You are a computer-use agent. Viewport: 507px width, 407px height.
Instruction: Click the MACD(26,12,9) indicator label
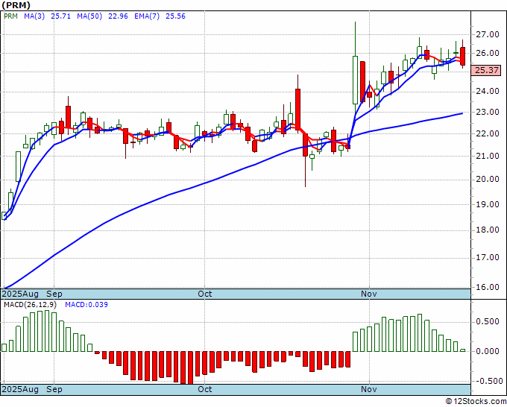31,305
